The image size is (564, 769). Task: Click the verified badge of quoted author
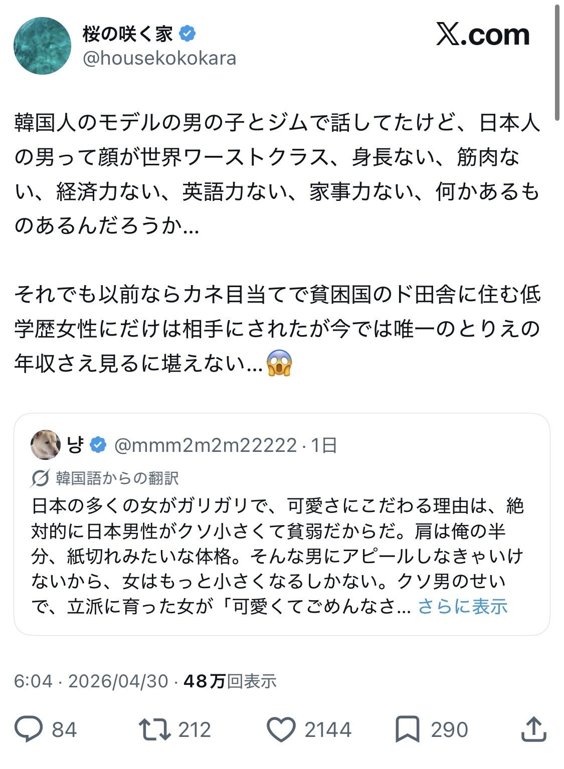point(98,445)
